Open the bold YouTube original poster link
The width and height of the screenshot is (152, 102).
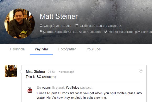[72, 88]
